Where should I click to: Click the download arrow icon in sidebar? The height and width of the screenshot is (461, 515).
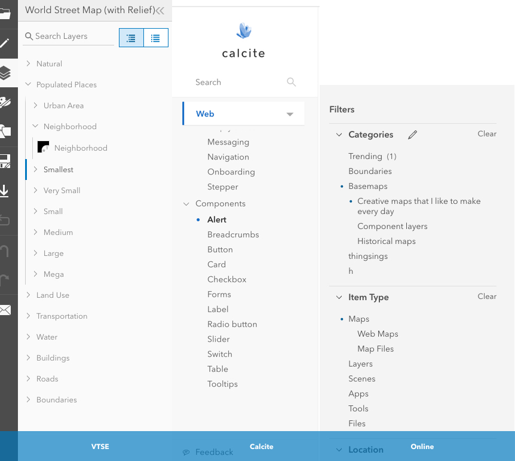pyautogui.click(x=5, y=191)
